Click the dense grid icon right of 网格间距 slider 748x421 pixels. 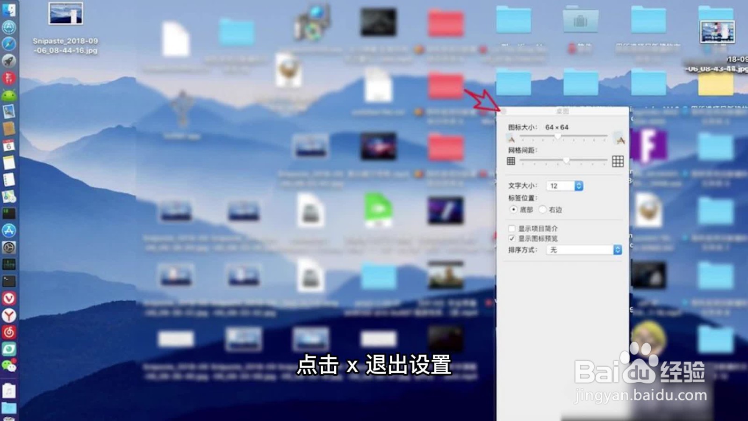click(x=618, y=162)
